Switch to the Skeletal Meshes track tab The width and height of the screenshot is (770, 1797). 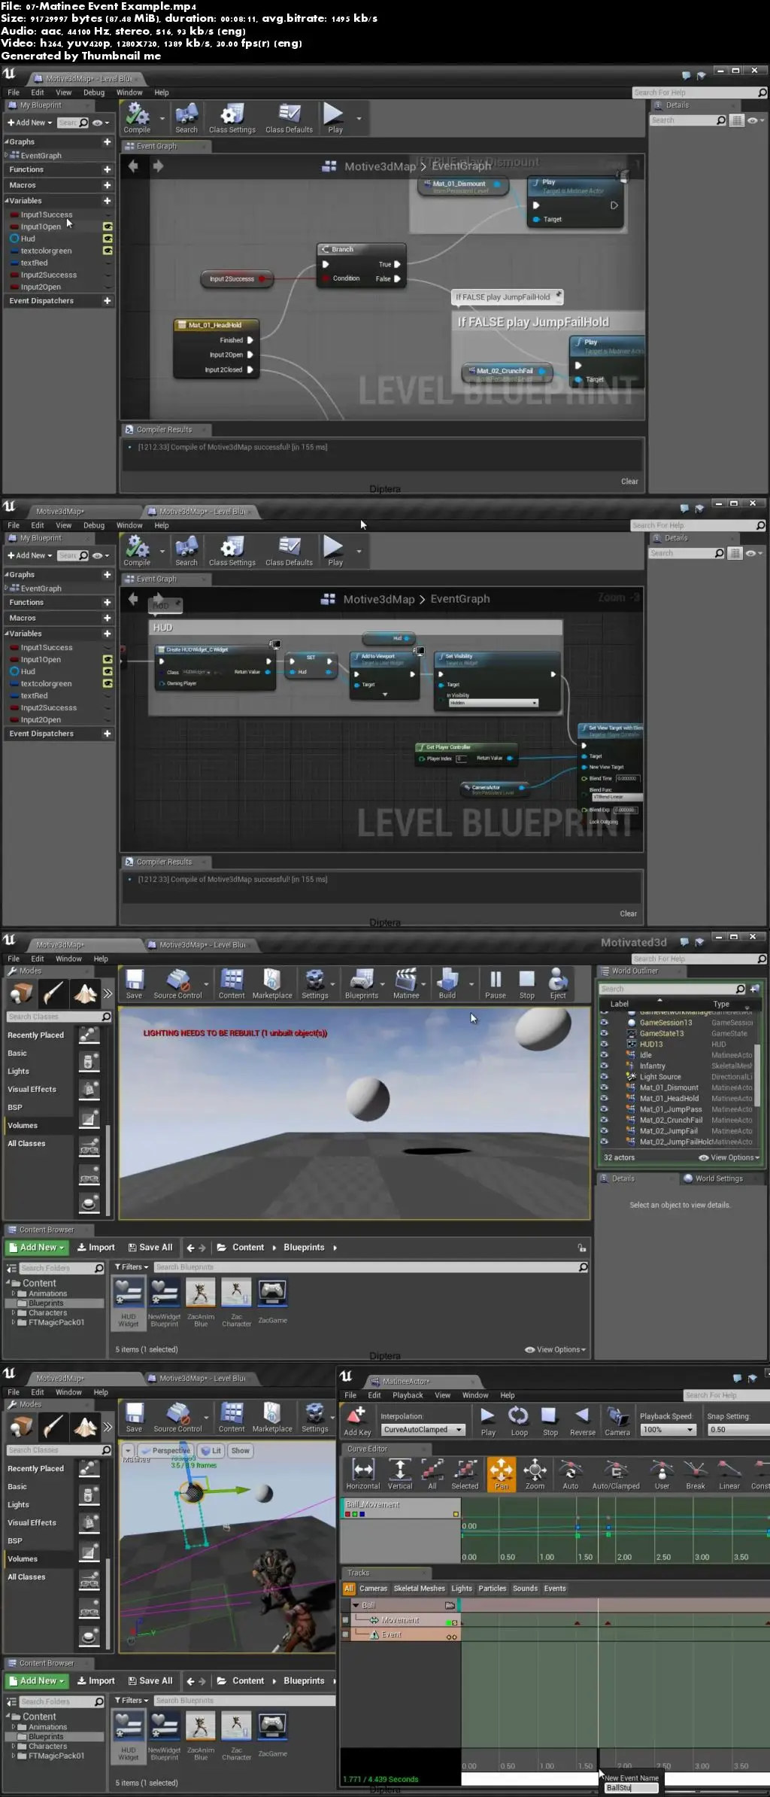click(419, 1589)
